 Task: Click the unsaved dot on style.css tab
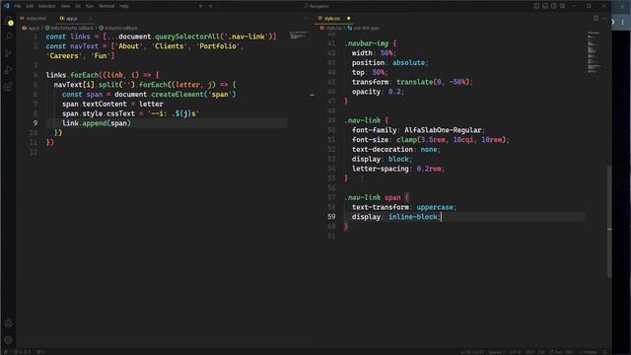click(x=348, y=18)
